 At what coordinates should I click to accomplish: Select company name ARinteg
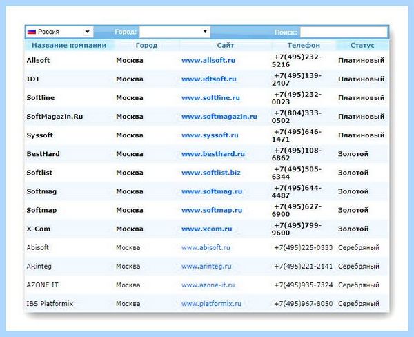click(39, 267)
